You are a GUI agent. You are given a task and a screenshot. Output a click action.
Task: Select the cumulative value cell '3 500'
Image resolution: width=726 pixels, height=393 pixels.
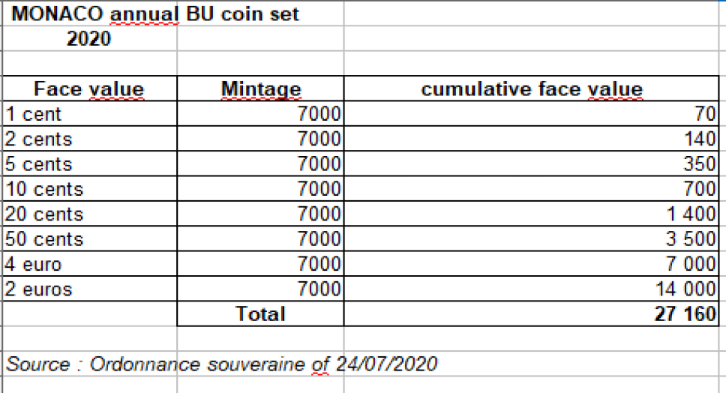pyautogui.click(x=532, y=238)
